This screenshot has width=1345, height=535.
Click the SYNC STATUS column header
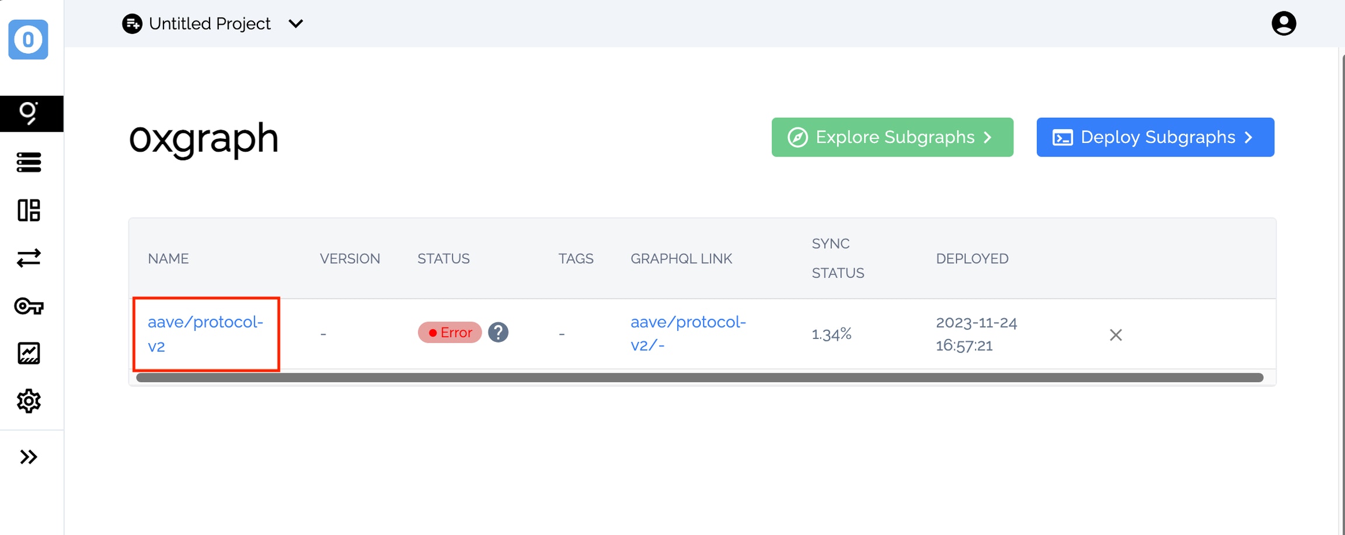pos(838,258)
